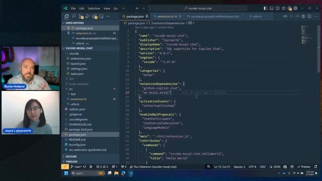
Task: Click Run Extension (vscode-mssql-chat) in status bar
Action: tap(153, 166)
